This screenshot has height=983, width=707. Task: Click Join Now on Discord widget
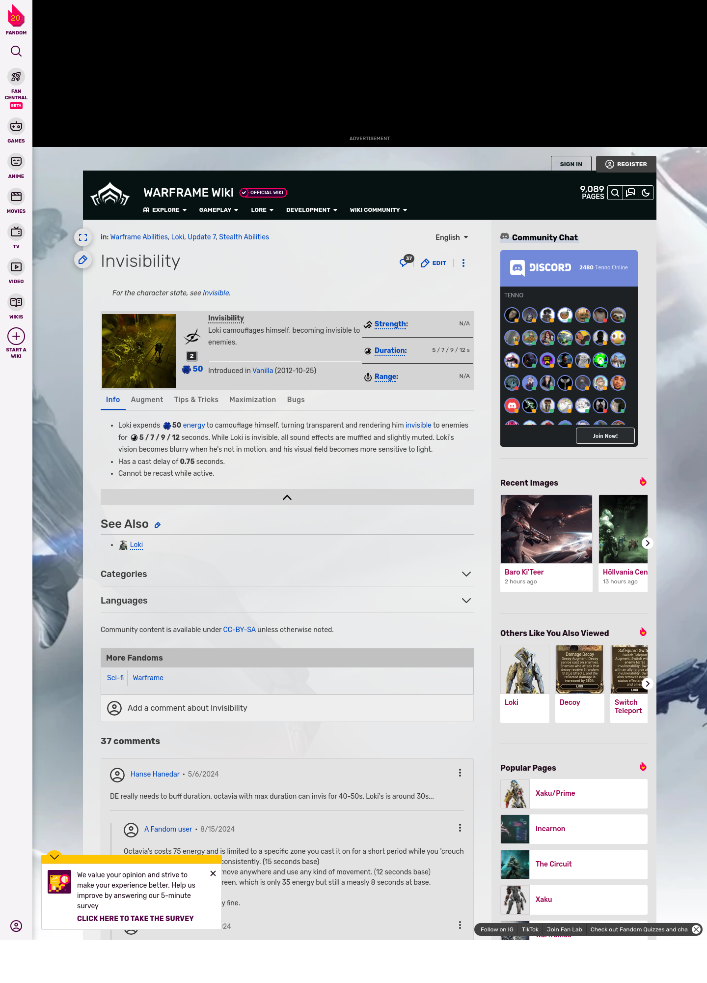click(x=605, y=436)
